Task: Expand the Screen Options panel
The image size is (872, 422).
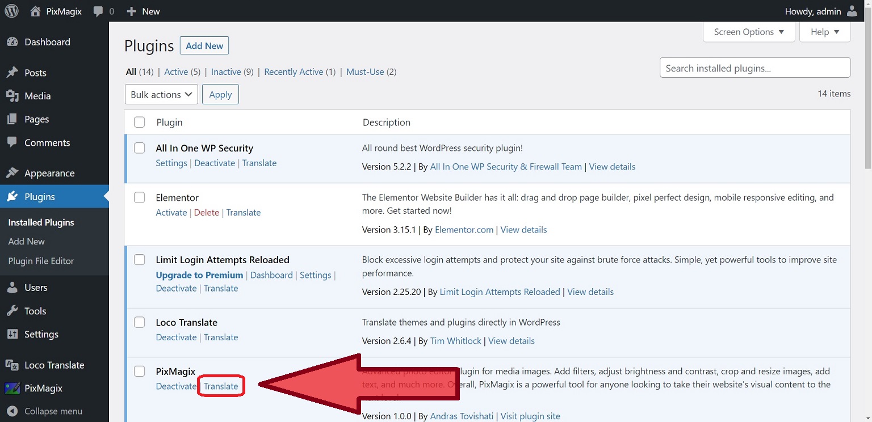Action: pyautogui.click(x=749, y=32)
